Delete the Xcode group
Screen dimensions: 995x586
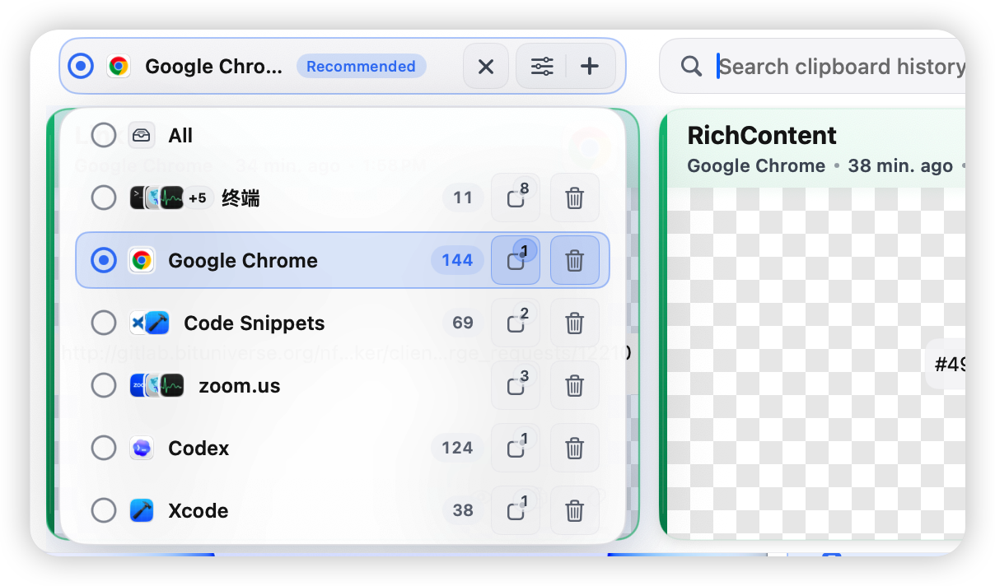click(x=575, y=510)
